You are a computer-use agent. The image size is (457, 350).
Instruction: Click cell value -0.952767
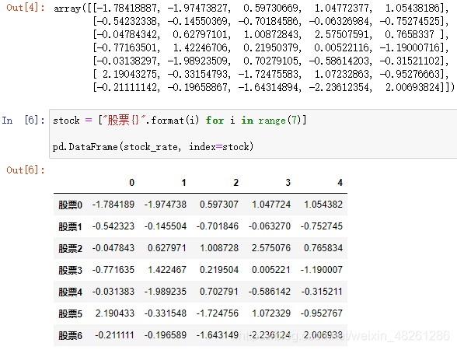coord(322,313)
